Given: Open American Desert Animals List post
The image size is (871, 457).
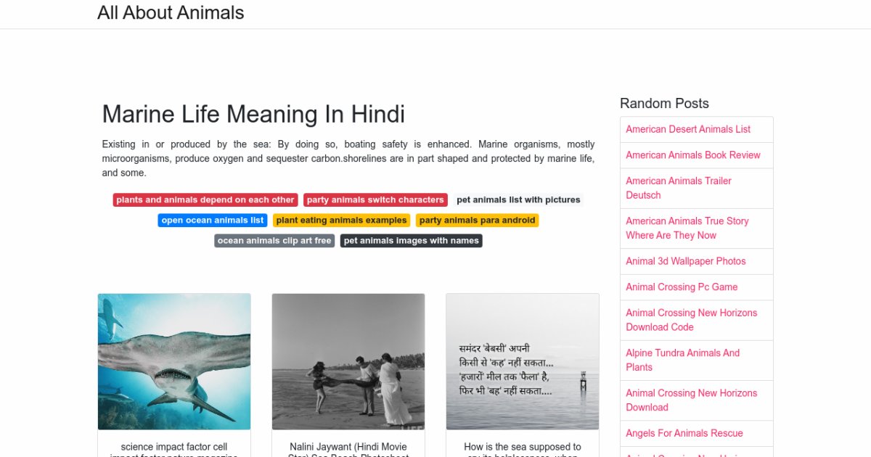Looking at the screenshot, I should tap(688, 129).
